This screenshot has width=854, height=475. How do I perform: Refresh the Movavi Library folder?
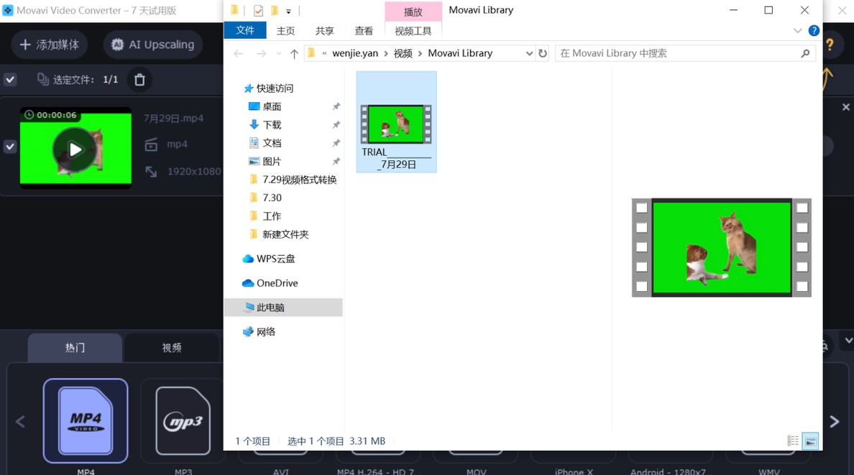[543, 53]
